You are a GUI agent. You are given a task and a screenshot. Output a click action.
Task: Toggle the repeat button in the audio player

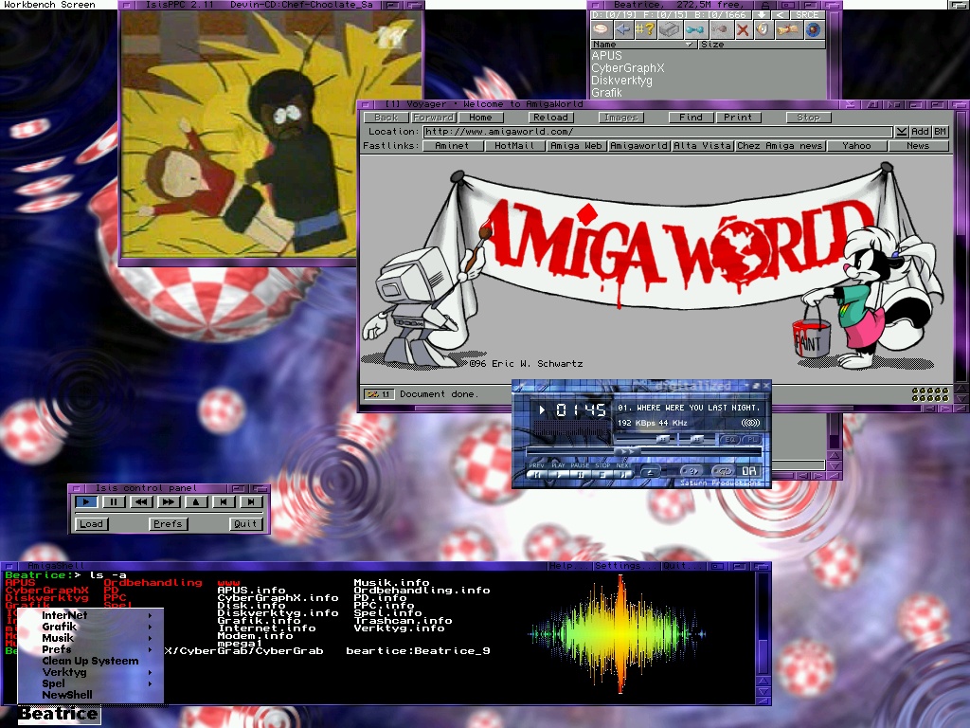point(724,471)
